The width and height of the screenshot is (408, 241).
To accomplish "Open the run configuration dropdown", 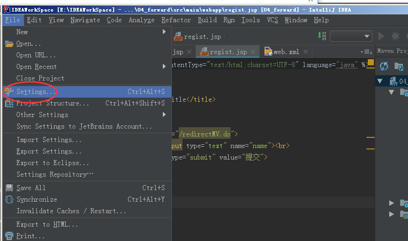I will tap(351, 36).
